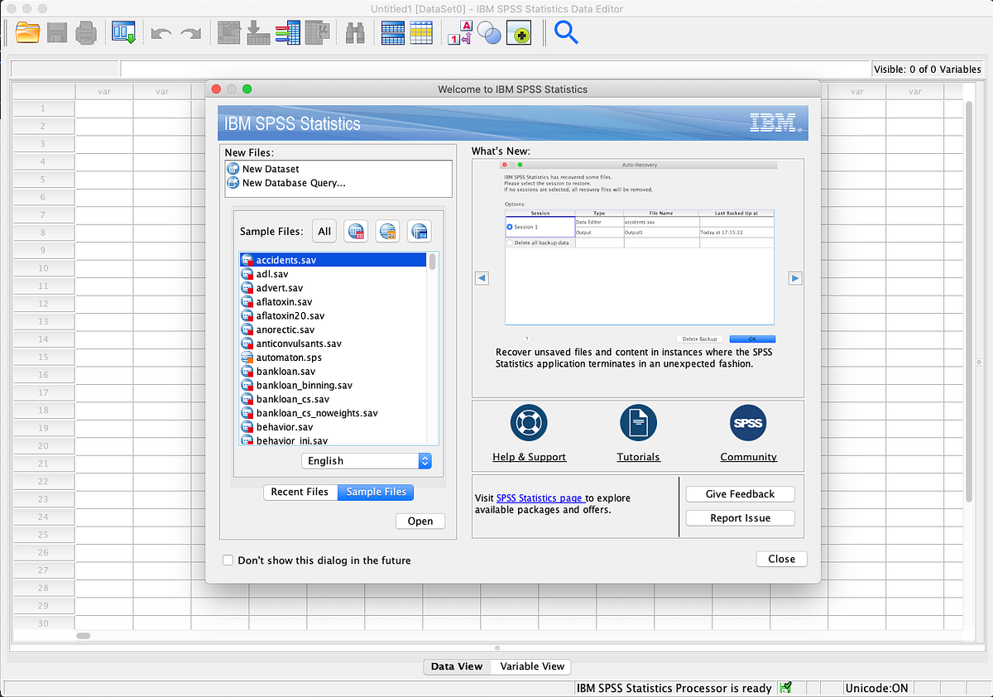Go back in What's New with left arrow
993x697 pixels.
click(x=482, y=278)
